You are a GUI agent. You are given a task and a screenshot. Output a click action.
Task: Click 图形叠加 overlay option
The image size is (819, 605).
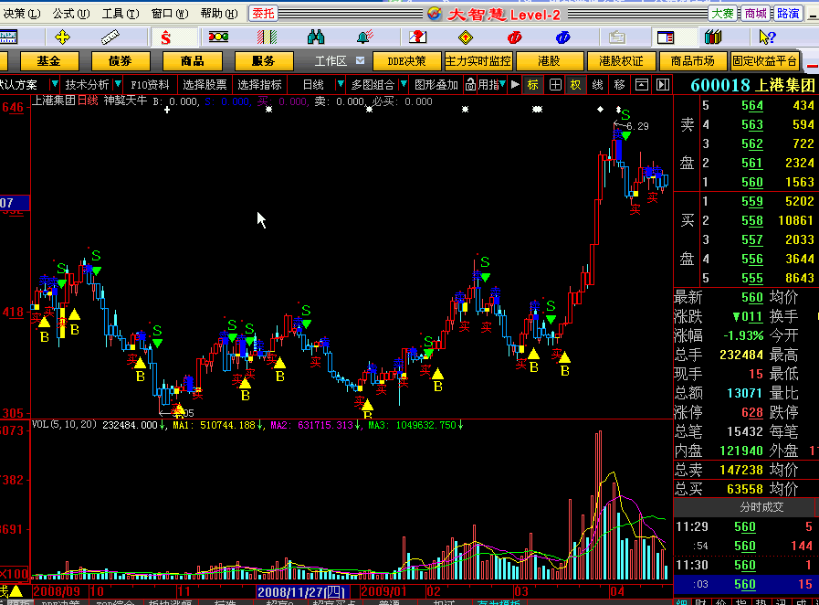coord(436,85)
